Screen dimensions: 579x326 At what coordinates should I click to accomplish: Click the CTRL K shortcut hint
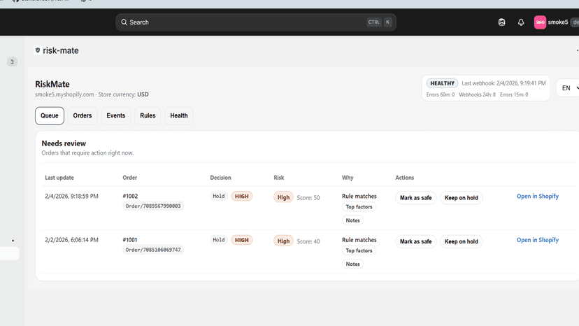coord(379,22)
